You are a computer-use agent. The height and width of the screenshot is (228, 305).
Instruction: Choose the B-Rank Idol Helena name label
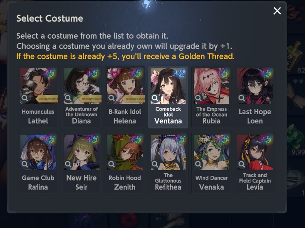[x=125, y=116]
